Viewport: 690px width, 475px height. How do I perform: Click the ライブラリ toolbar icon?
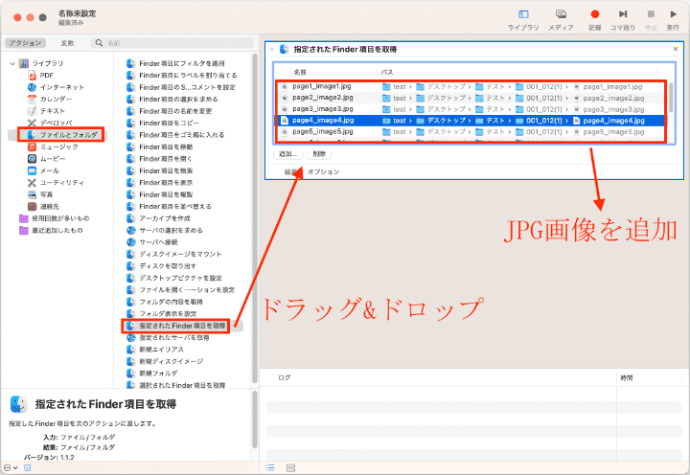[523, 15]
